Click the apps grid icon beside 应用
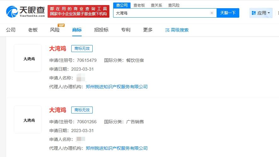This screenshot has height=157, width=279. (254, 13)
